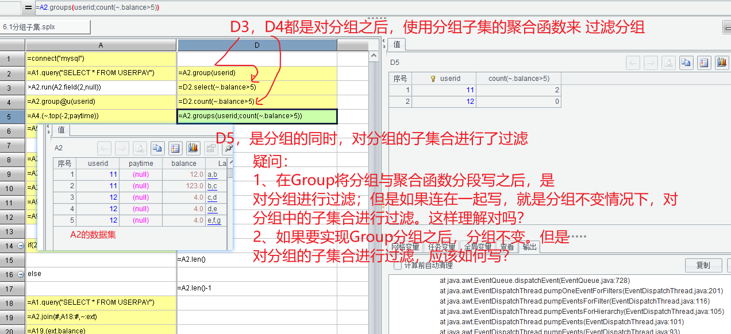The height and width of the screenshot is (334, 731).
Task: Copy the D5 value with the copy icon
Action: coord(686,63)
